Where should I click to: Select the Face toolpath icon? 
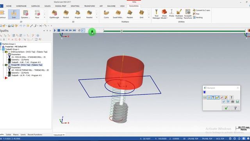pyautogui.click(x=37, y=14)
